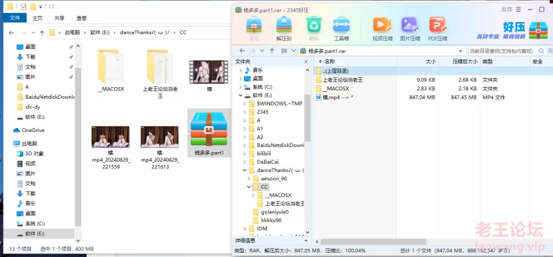553x257 pixels.
Task: Expand the 系统 (C:) node in 好压 tree
Action: [x=241, y=87]
